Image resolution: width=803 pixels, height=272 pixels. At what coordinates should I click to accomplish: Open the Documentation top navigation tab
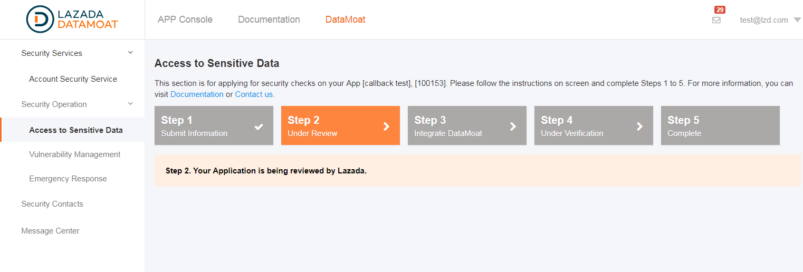pyautogui.click(x=269, y=20)
